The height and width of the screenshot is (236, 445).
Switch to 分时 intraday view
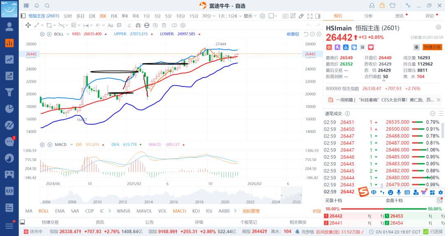[x=68, y=16]
